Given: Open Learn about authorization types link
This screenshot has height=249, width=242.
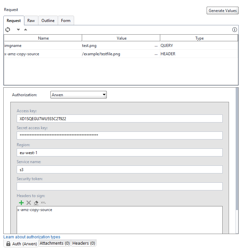Looking at the screenshot, I should pyautogui.click(x=32, y=237).
